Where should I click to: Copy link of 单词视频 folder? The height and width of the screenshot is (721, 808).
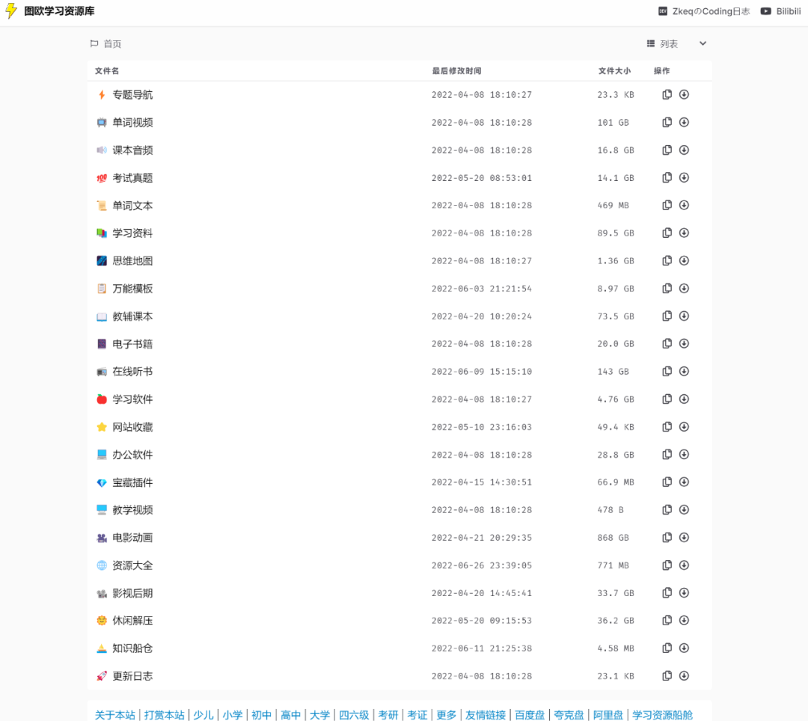click(667, 122)
